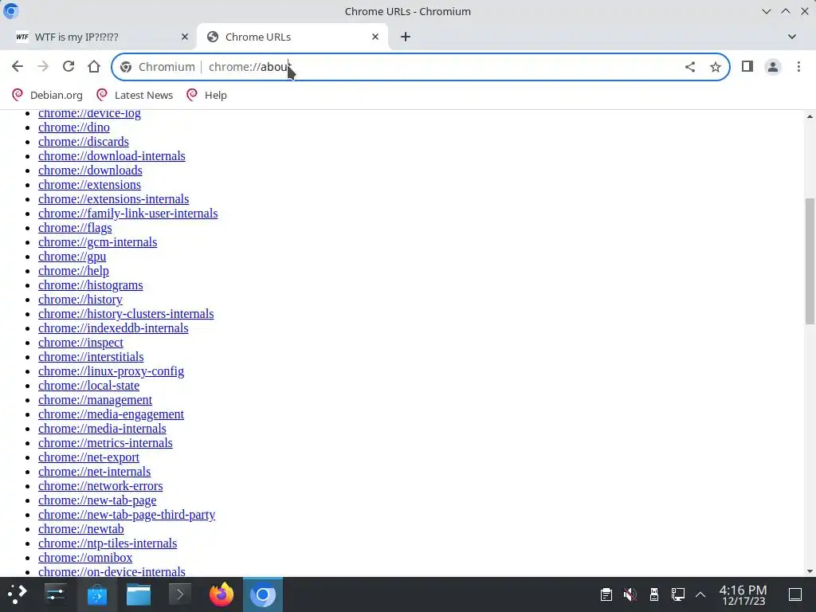Open chrome://newtab link
The image size is (816, 612).
pyautogui.click(x=81, y=529)
